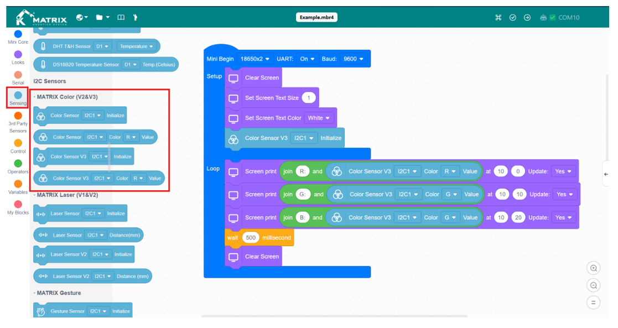Zoom in on the workspace

(593, 268)
